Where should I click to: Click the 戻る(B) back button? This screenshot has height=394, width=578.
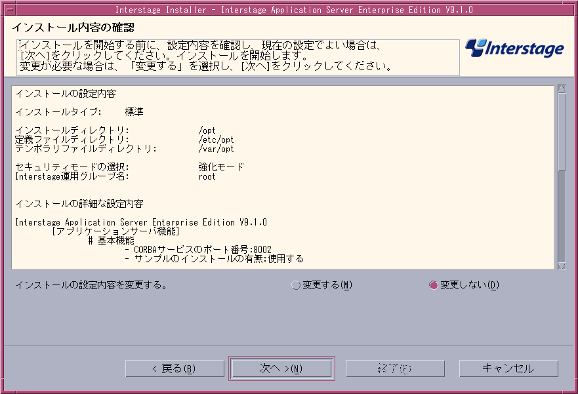[175, 368]
